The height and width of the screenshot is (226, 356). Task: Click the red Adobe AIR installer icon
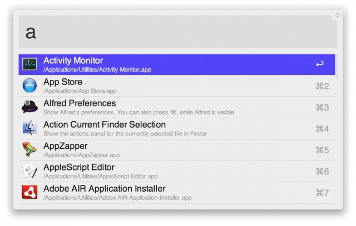(x=30, y=192)
